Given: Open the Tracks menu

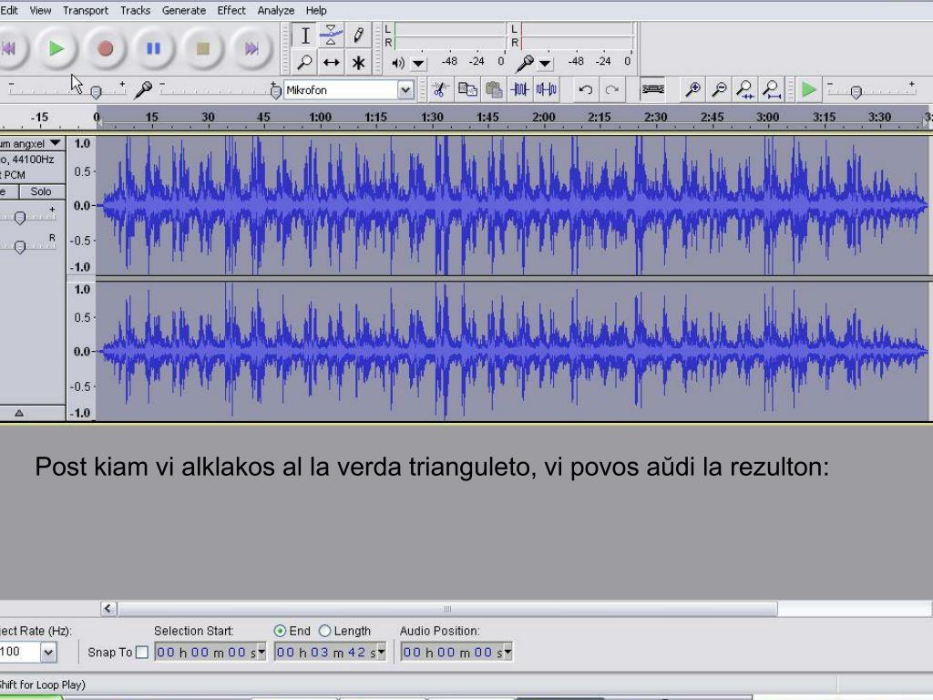Looking at the screenshot, I should pyautogui.click(x=135, y=10).
